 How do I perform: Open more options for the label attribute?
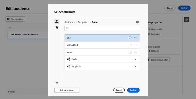click(135, 38)
